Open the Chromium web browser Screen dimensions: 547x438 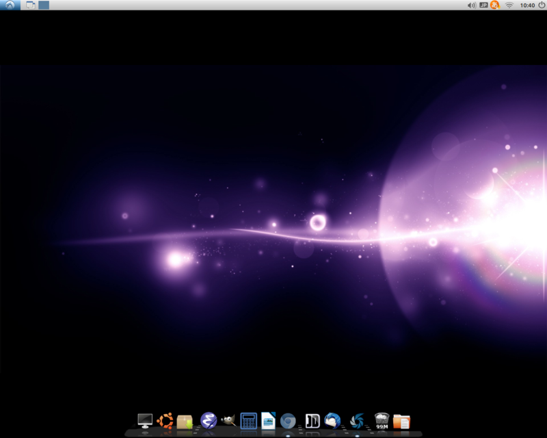[x=288, y=420]
